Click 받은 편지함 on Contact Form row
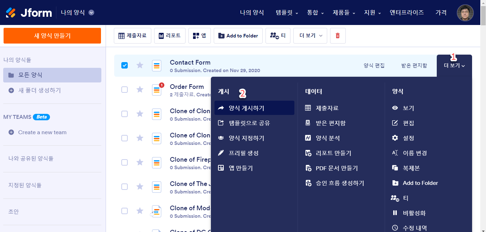 (x=414, y=66)
